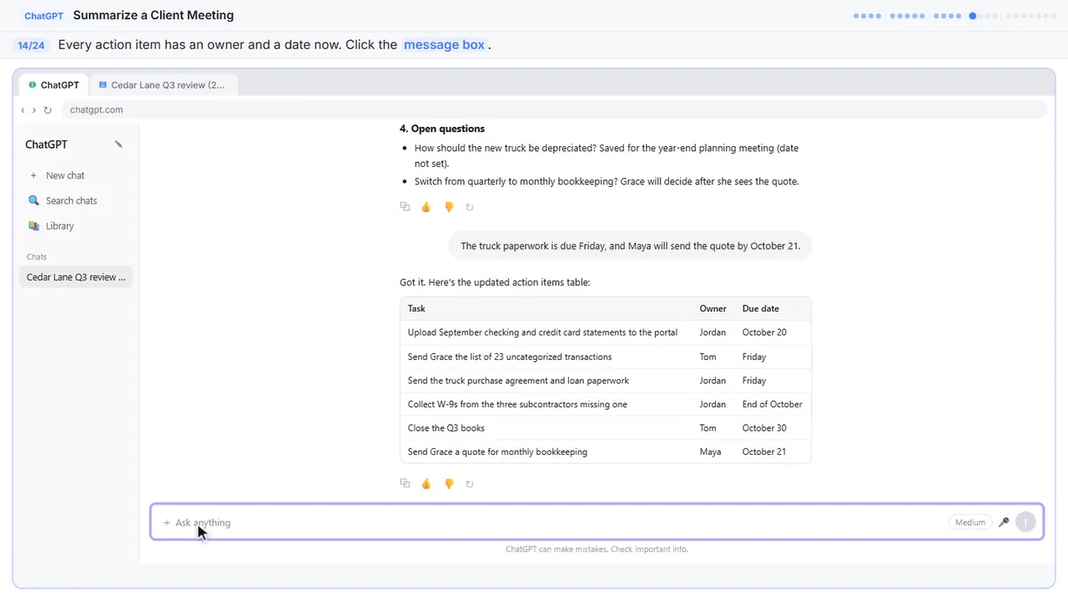Image resolution: width=1068 pixels, height=601 pixels.
Task: Open Search chats in the sidebar
Action: pyautogui.click(x=71, y=200)
